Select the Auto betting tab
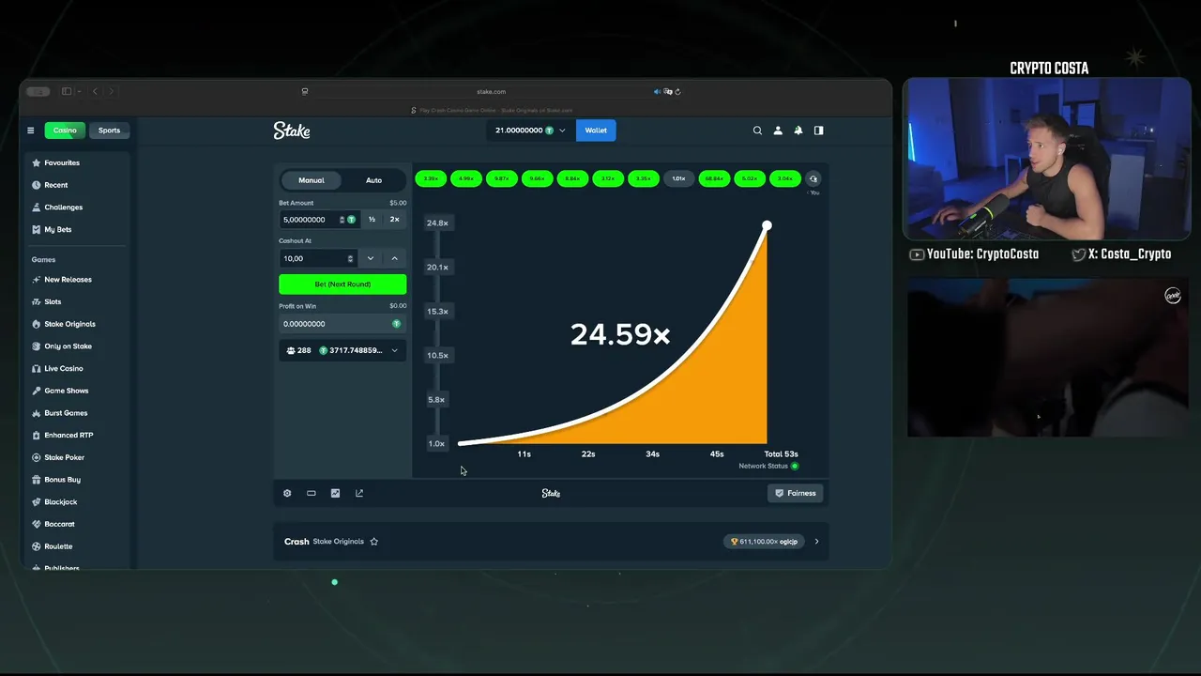Viewport: 1201px width, 676px height. tap(373, 180)
